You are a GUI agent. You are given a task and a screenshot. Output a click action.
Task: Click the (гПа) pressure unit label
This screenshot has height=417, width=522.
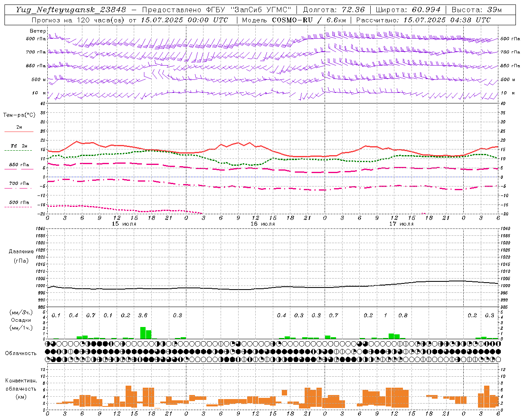tap(21, 261)
